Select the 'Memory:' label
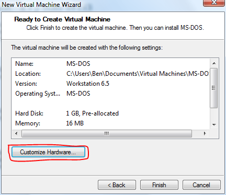The width and height of the screenshot is (226, 195). (x=28, y=123)
